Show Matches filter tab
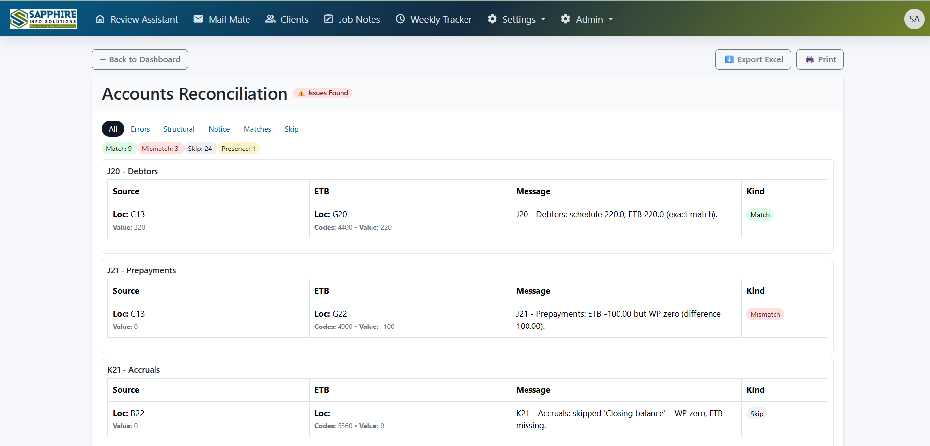Image resolution: width=930 pixels, height=446 pixels. pos(257,129)
